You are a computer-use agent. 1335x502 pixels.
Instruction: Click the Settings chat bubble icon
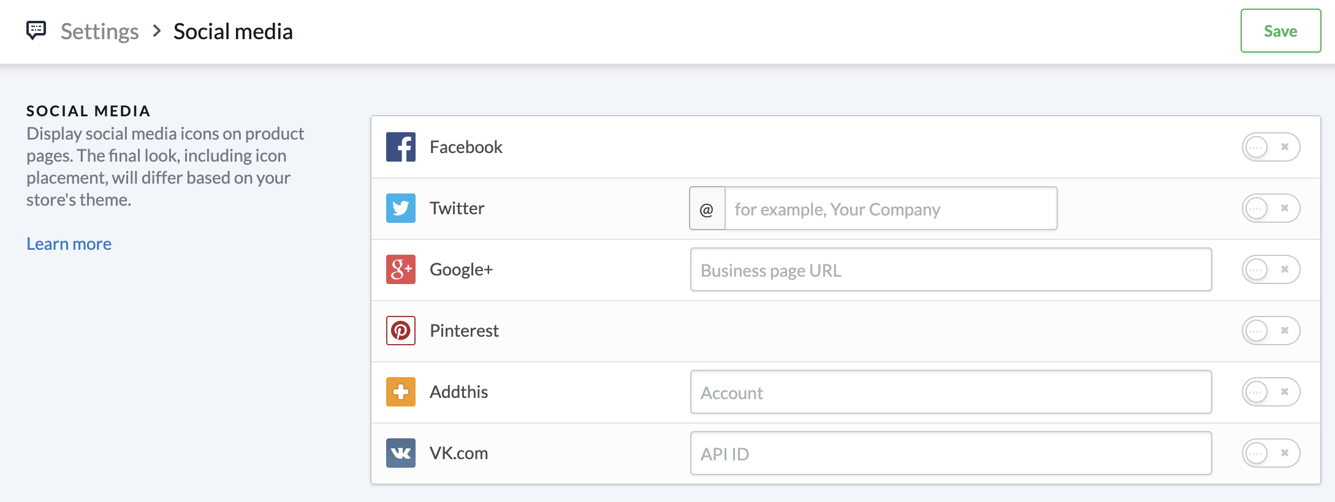point(36,30)
